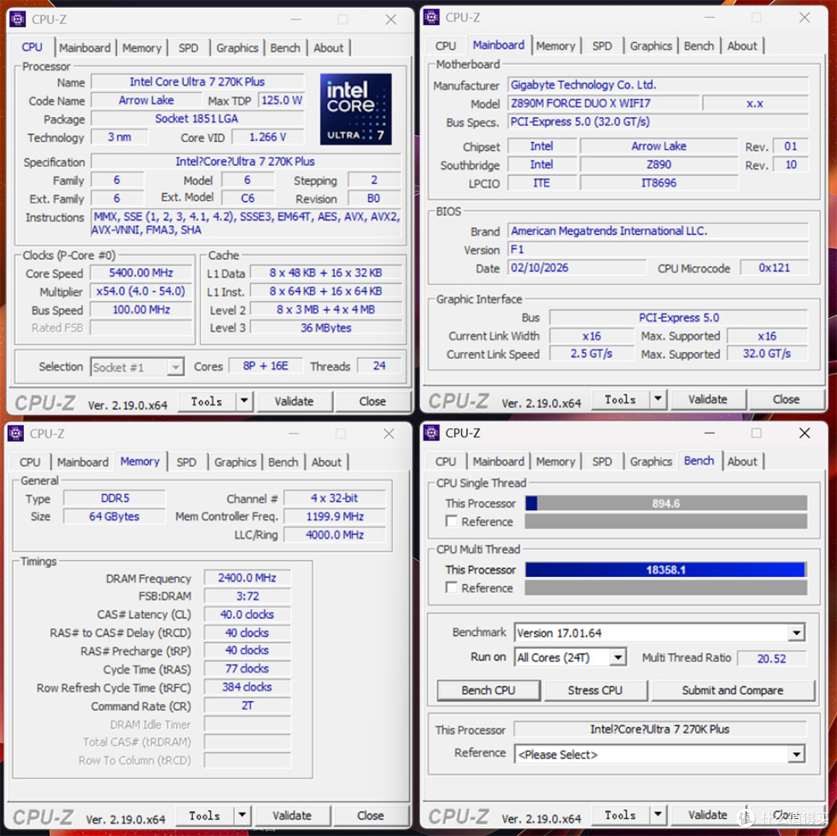Expand Tools arrow in Benchmark window
Screen dimensions: 837x836
[658, 814]
